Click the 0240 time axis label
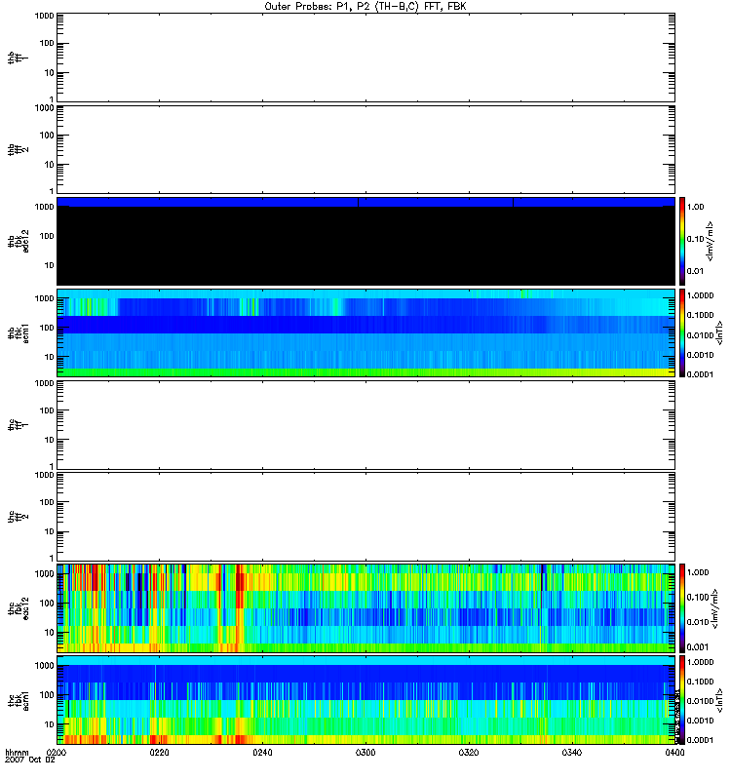The width and height of the screenshot is (731, 780). click(x=262, y=752)
